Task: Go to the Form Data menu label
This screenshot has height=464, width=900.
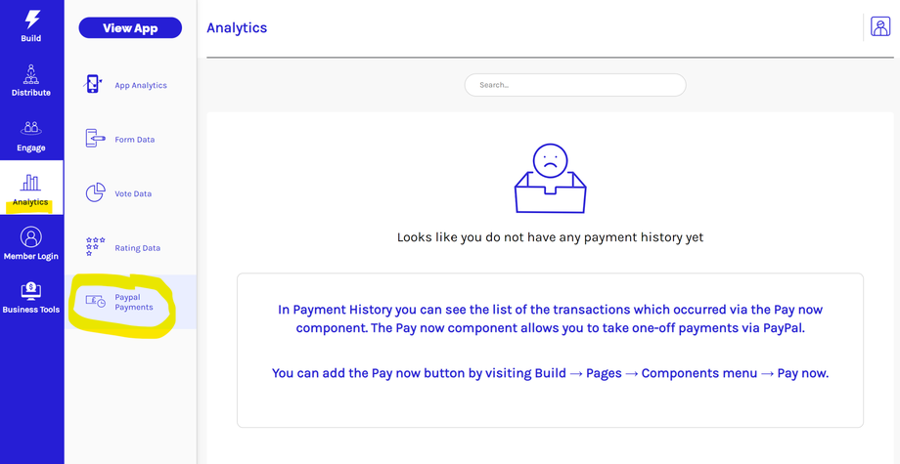Action: pyautogui.click(x=135, y=140)
